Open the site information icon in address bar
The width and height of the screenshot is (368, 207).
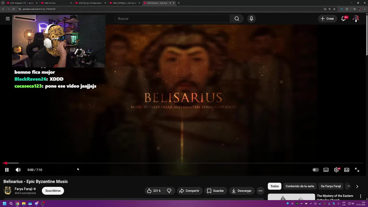click(x=20, y=9)
